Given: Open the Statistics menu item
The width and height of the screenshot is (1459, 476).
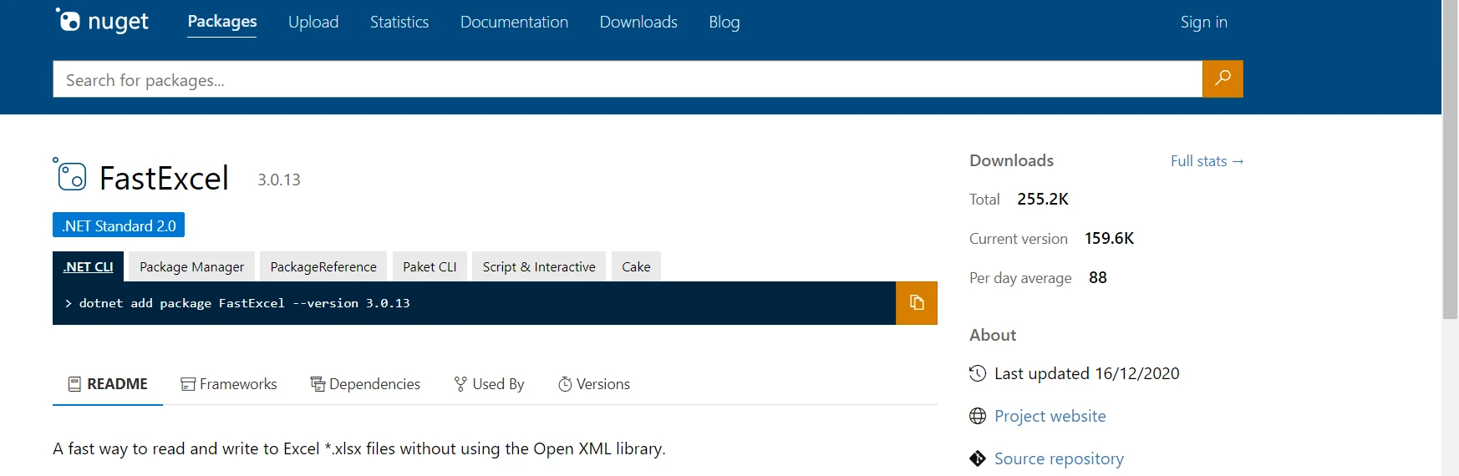Looking at the screenshot, I should tap(399, 23).
